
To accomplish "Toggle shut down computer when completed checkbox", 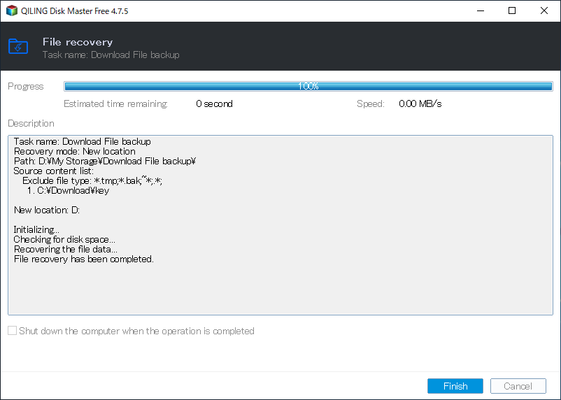I will (x=12, y=331).
